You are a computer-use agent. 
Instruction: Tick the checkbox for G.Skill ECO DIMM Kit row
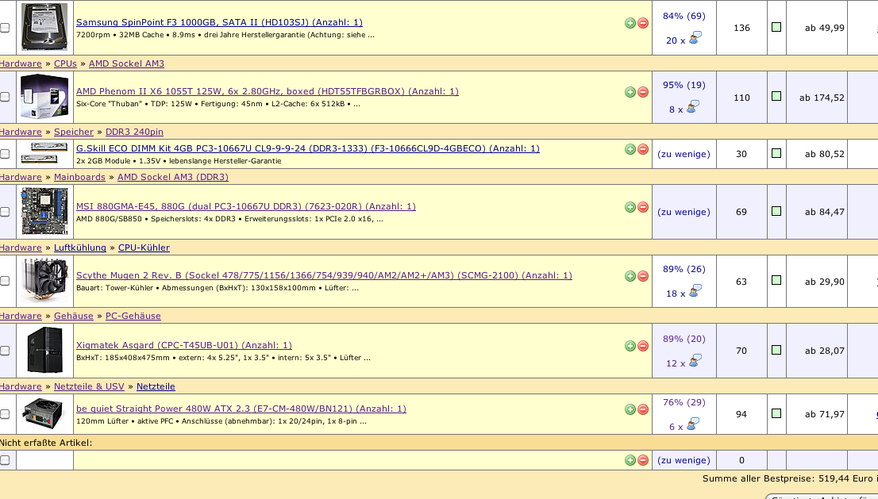coord(5,153)
